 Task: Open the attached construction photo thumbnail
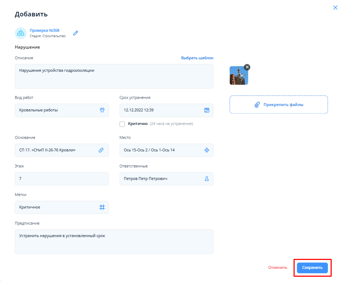238,76
